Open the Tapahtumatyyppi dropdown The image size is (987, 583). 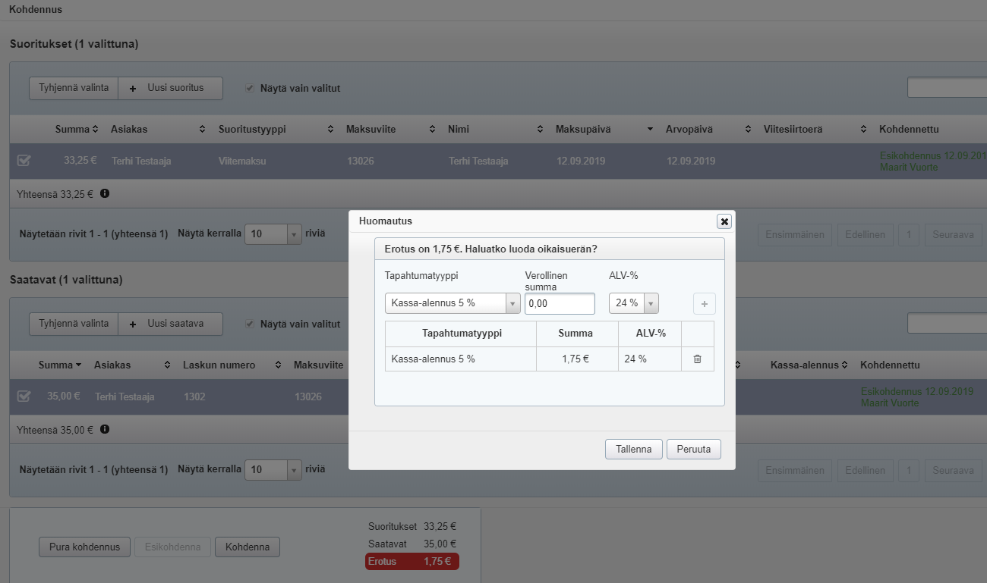[x=453, y=303]
